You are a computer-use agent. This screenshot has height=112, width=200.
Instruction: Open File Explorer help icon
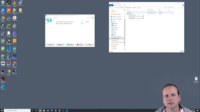click(x=183, y=5)
